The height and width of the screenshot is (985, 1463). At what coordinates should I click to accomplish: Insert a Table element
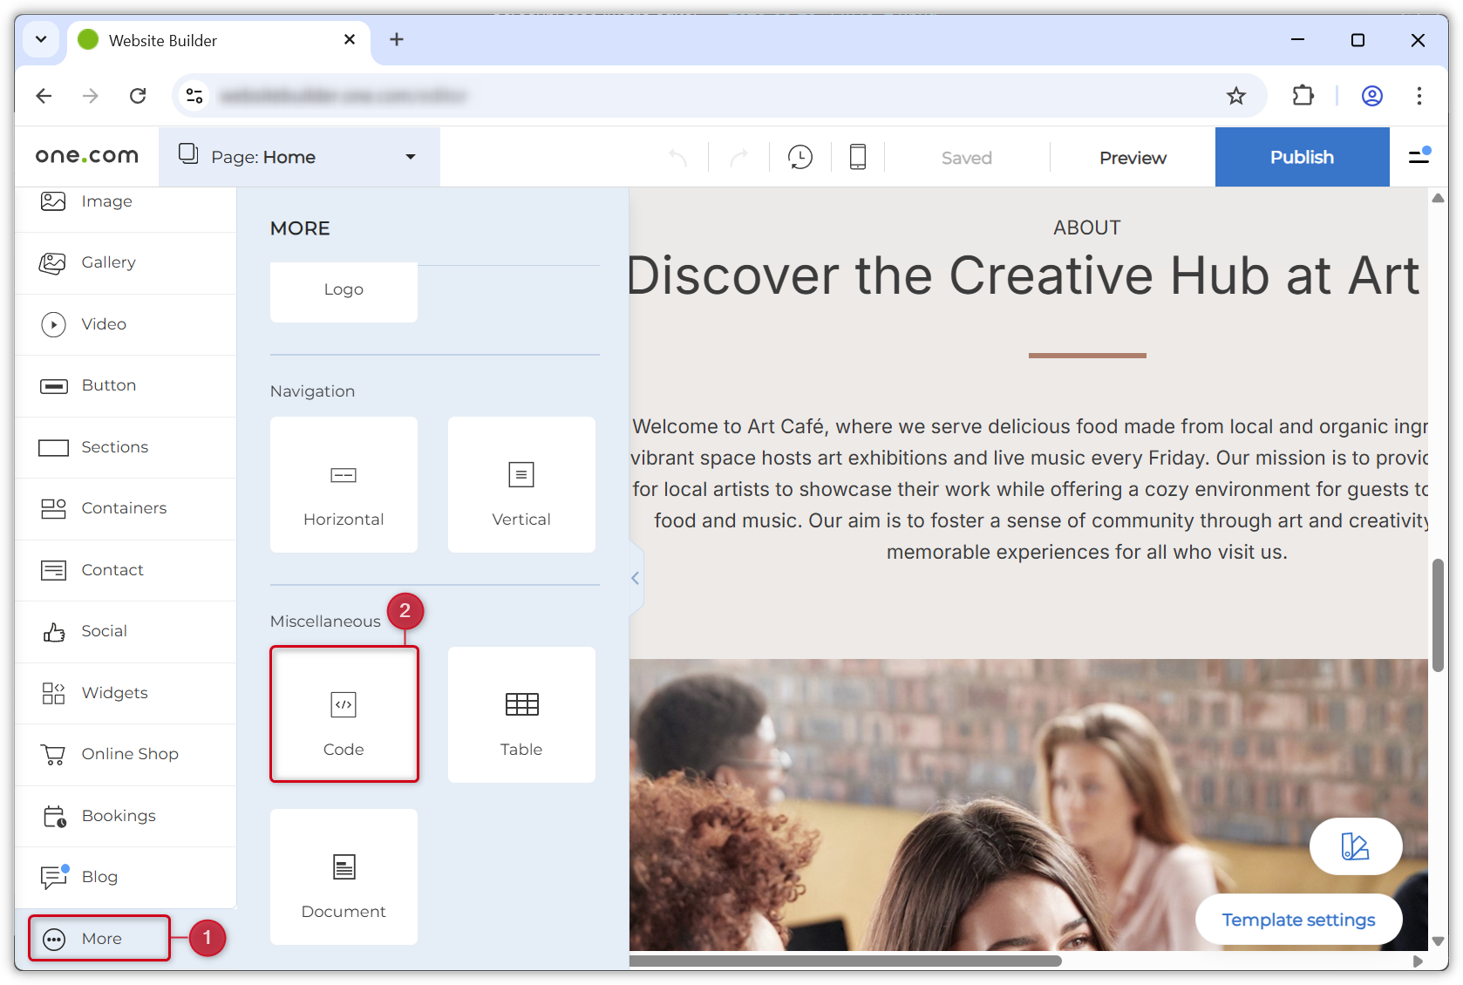(x=521, y=715)
